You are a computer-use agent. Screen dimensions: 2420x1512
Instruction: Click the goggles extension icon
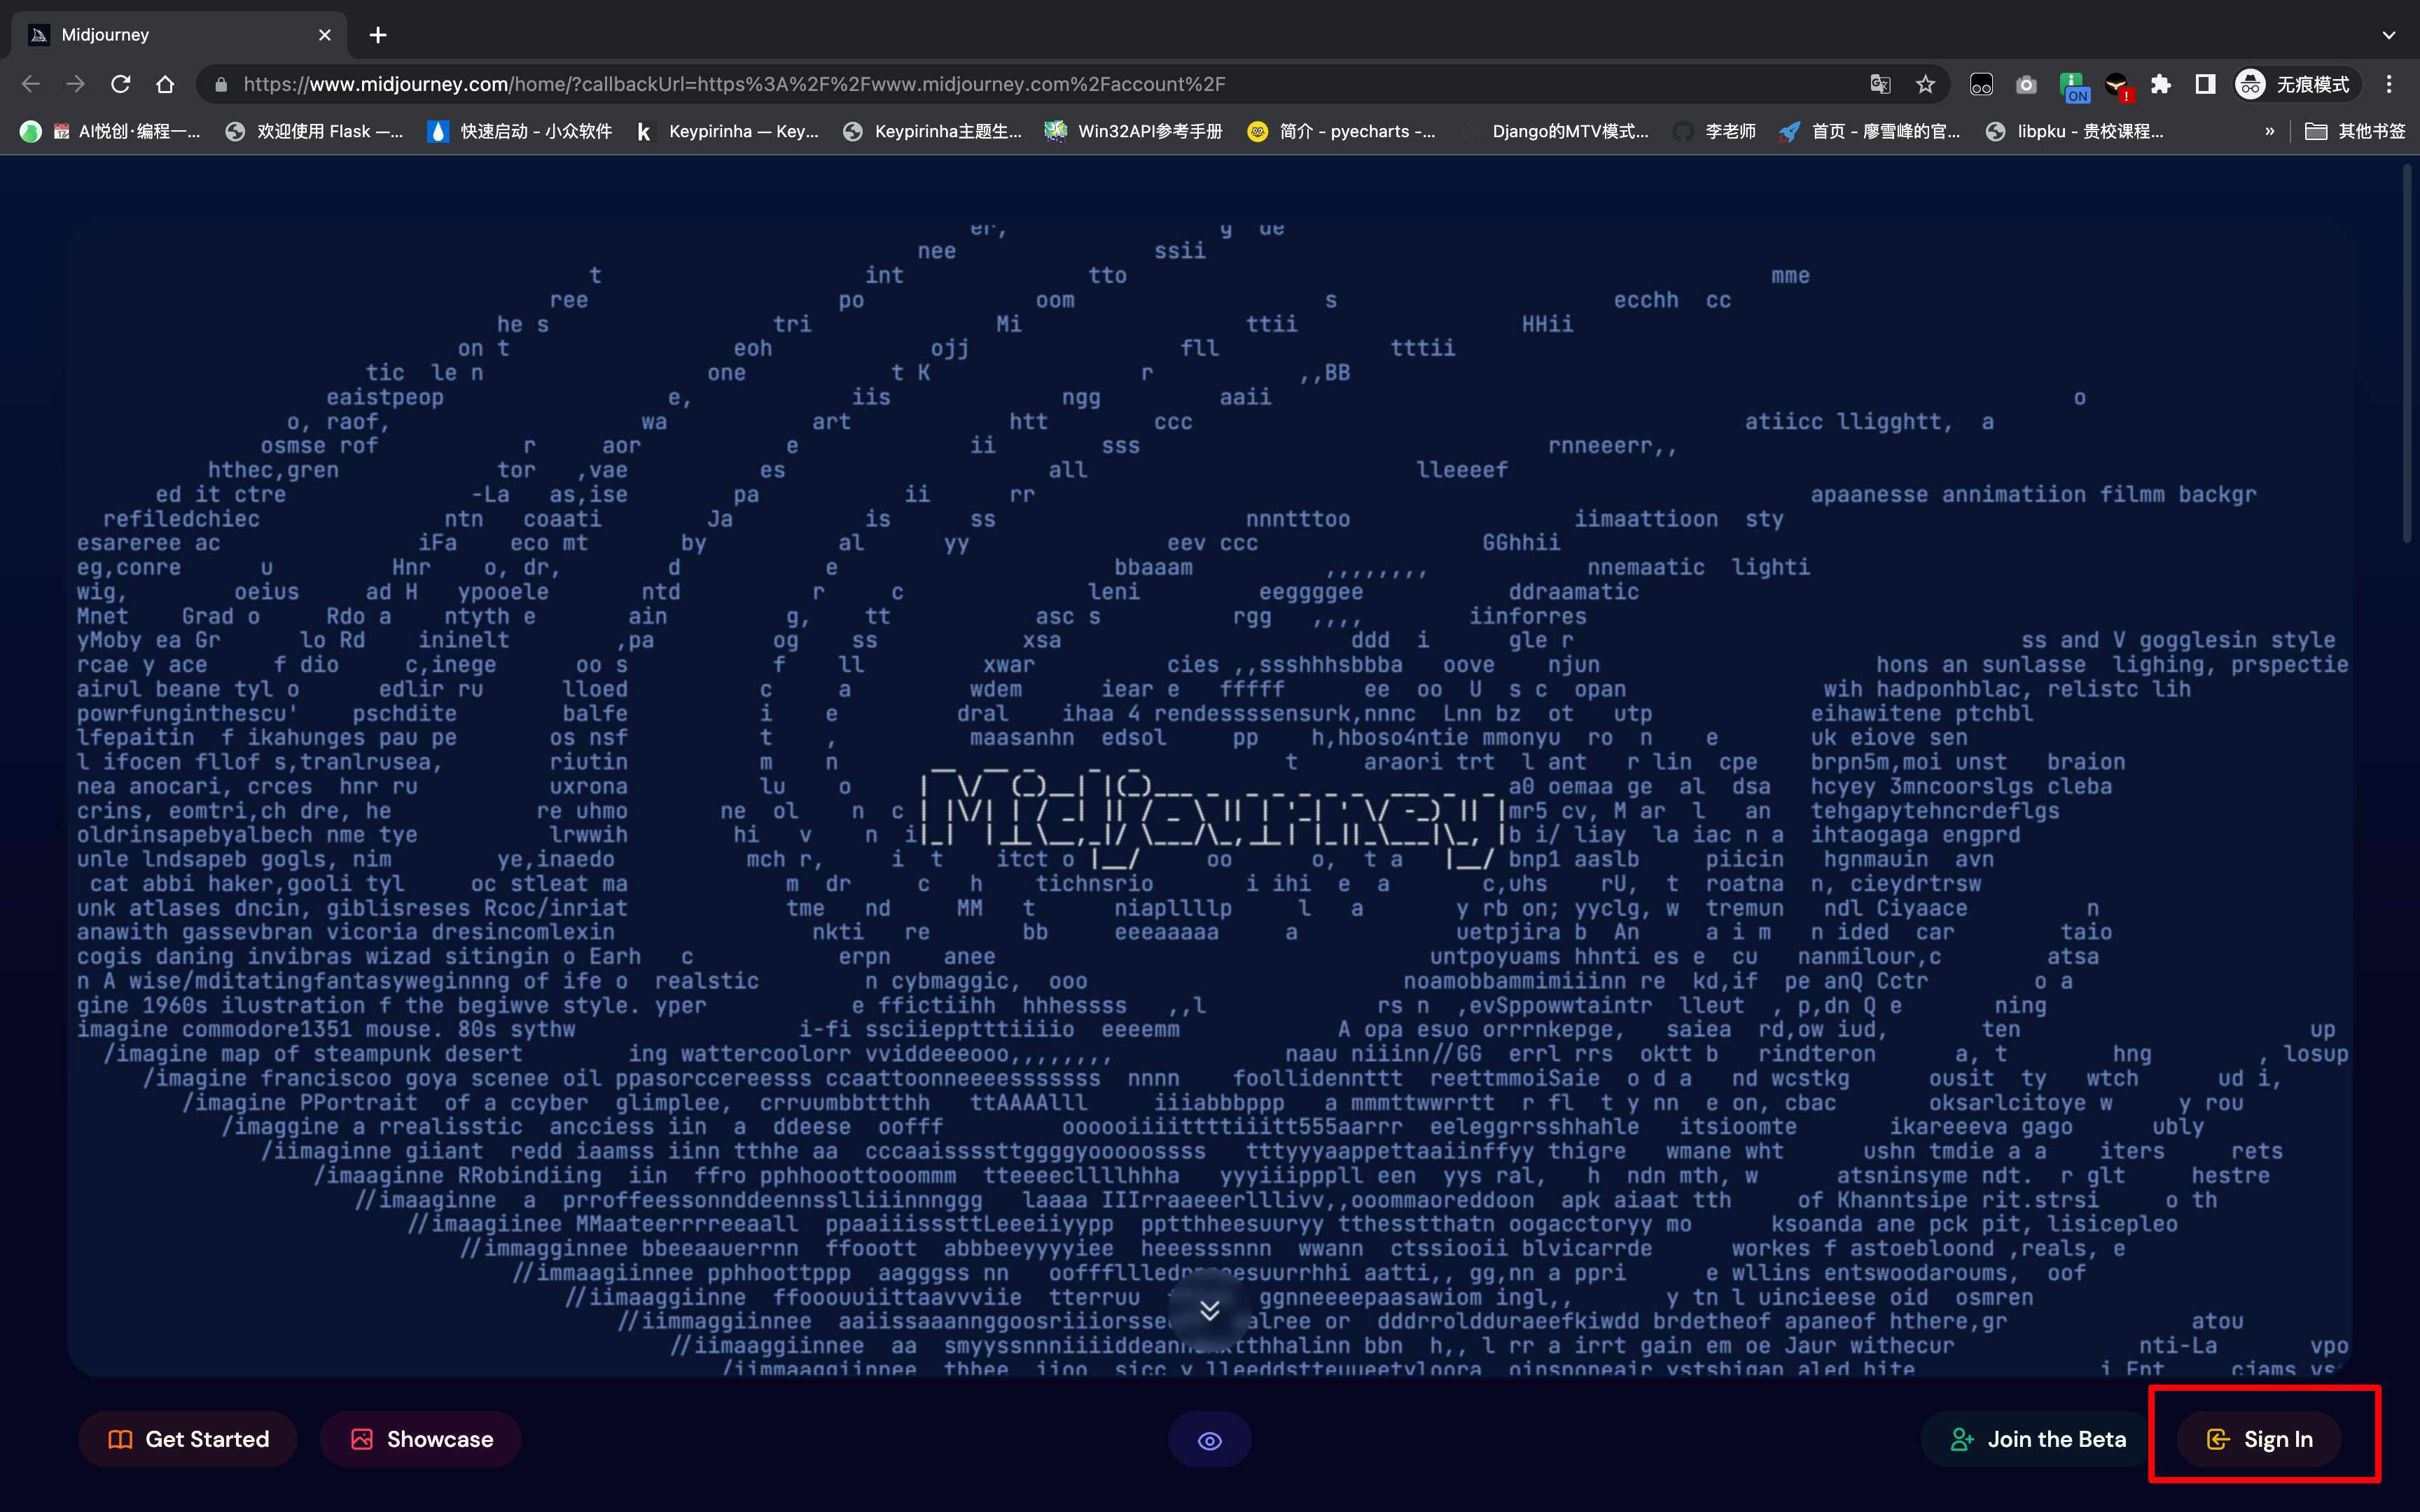pos(1981,84)
